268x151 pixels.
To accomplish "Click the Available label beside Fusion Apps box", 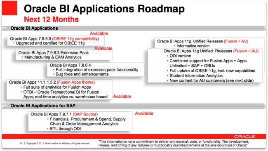I will (122, 97).
